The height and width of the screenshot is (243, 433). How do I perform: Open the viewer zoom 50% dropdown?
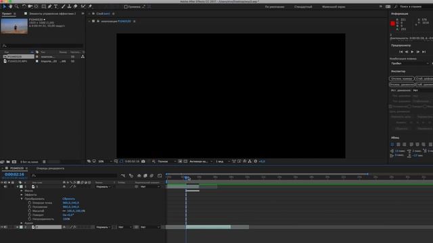(105, 161)
